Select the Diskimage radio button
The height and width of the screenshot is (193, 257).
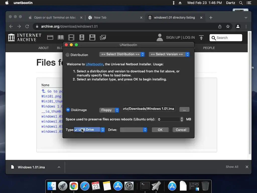[x=68, y=110]
